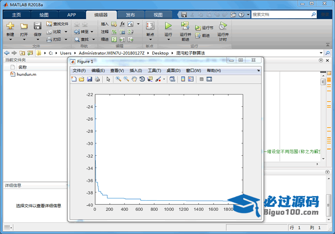Click the search documentation input field

click(x=281, y=15)
